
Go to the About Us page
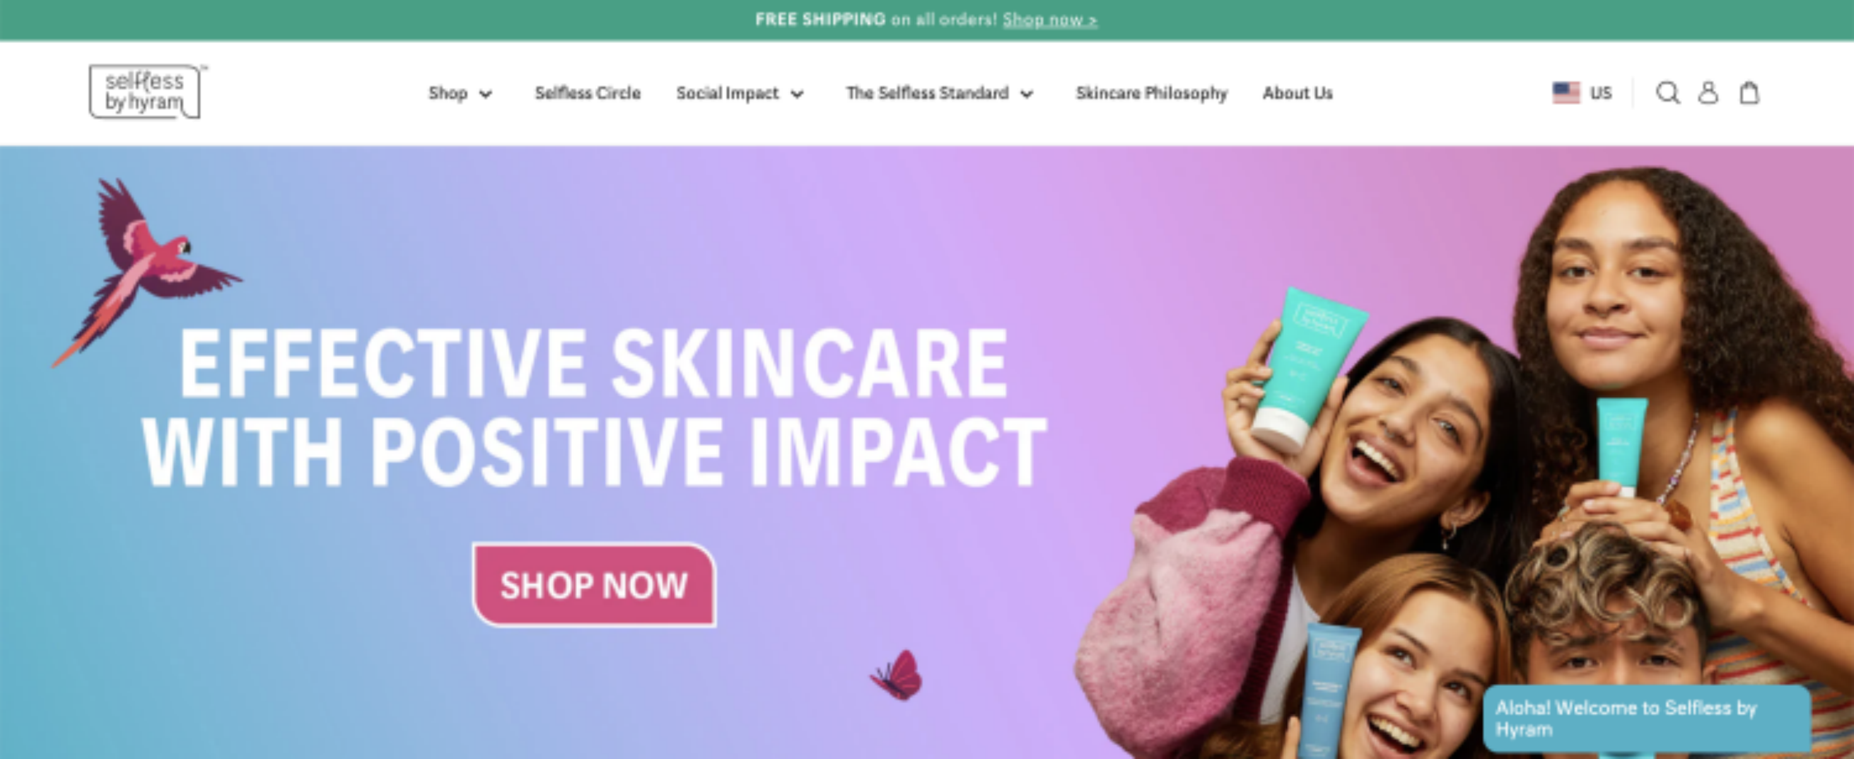tap(1298, 93)
